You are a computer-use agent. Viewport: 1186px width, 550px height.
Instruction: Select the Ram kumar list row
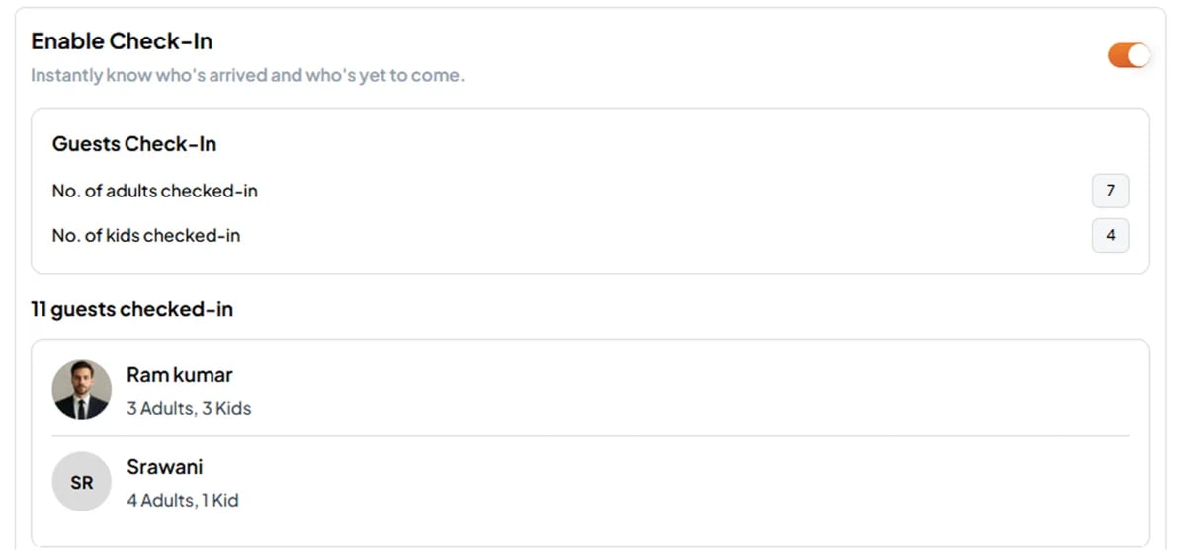tap(590, 389)
